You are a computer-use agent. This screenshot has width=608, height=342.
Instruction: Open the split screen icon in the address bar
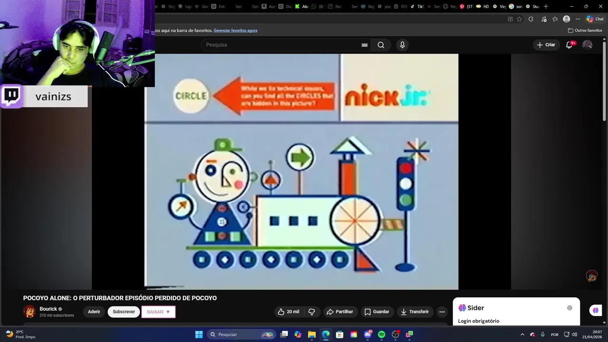[x=510, y=19]
